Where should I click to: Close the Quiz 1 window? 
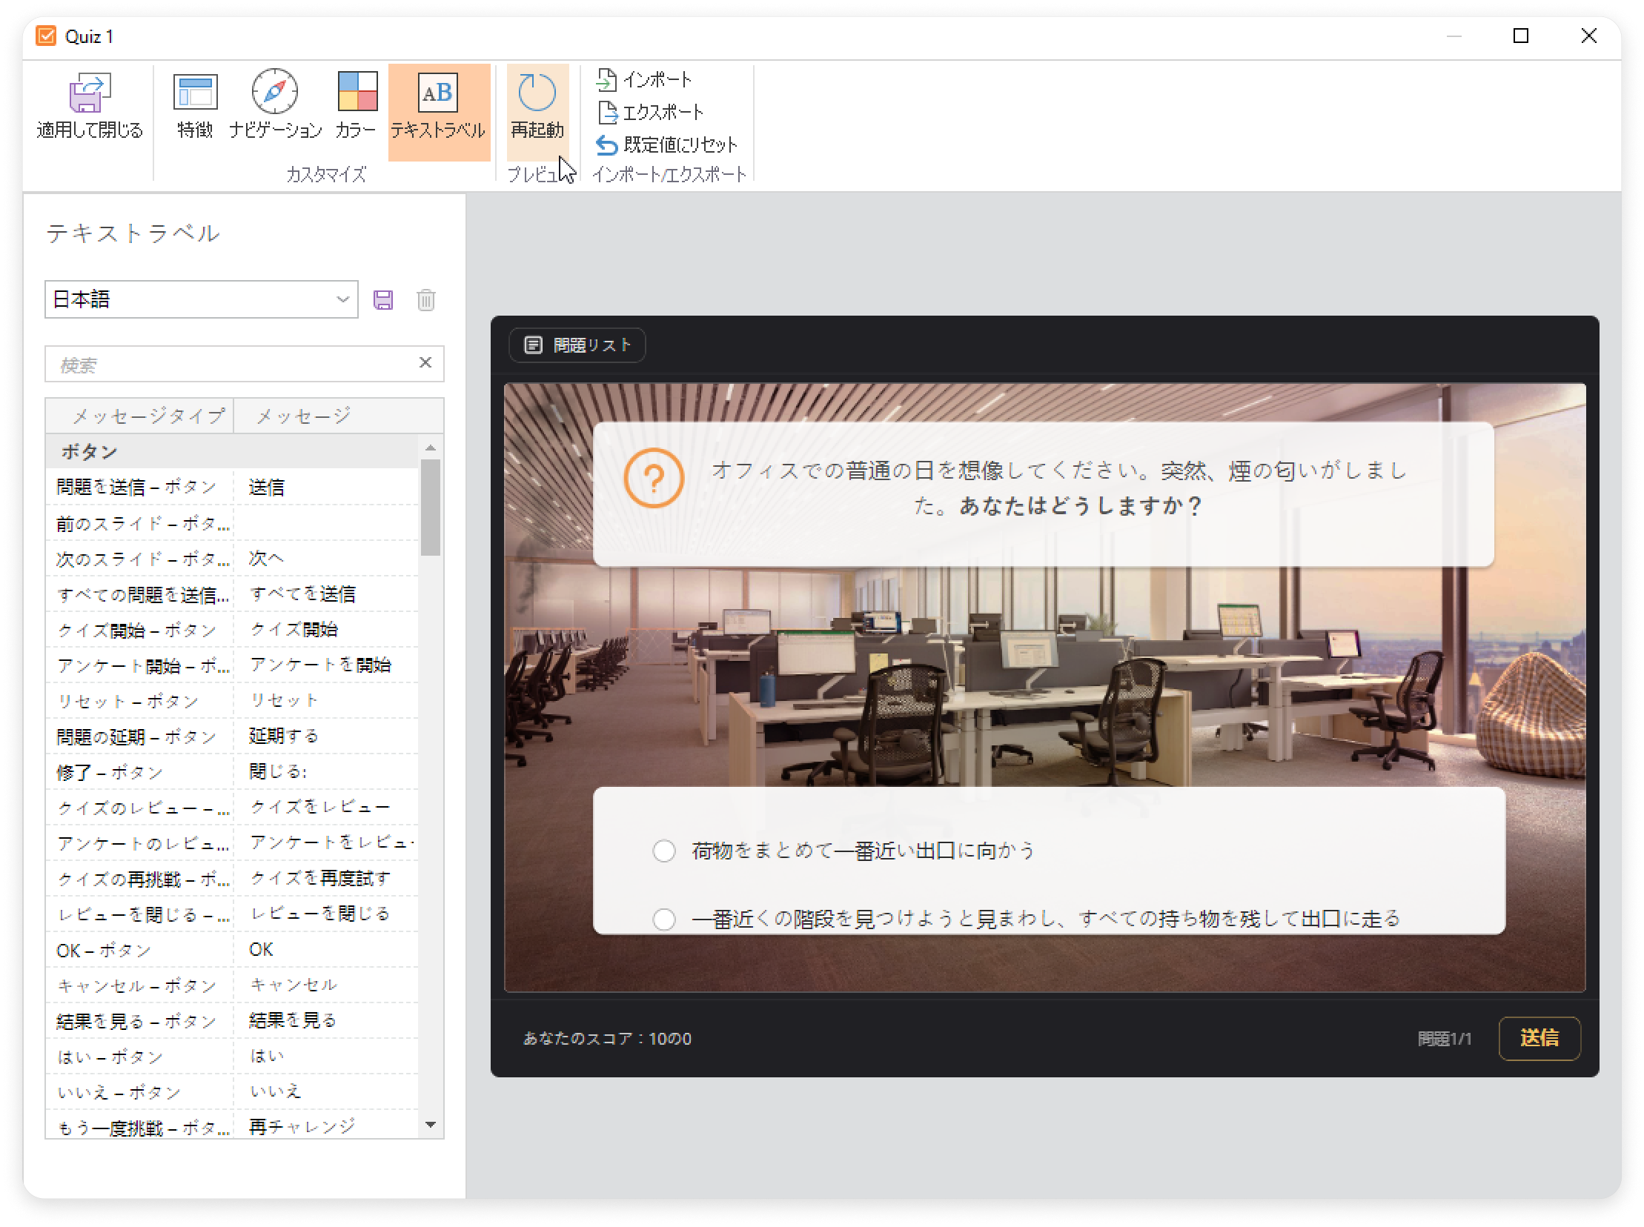tap(1589, 36)
